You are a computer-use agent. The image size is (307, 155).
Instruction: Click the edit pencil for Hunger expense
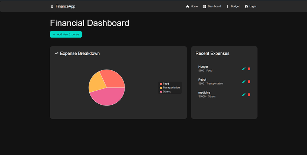tap(244, 68)
